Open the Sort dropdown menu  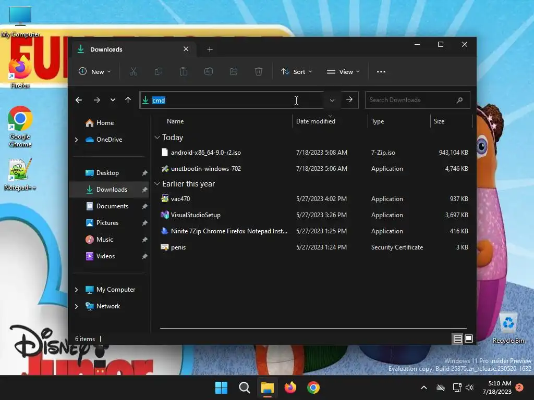tap(296, 71)
